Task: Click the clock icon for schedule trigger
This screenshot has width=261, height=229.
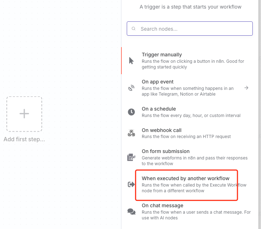Action: (131, 112)
